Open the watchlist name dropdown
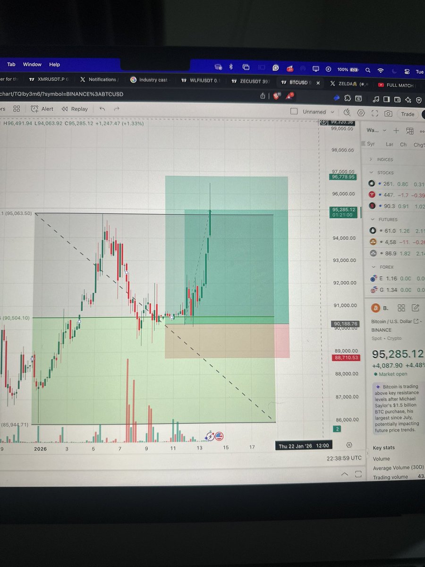This screenshot has height=567, width=425. [x=376, y=130]
